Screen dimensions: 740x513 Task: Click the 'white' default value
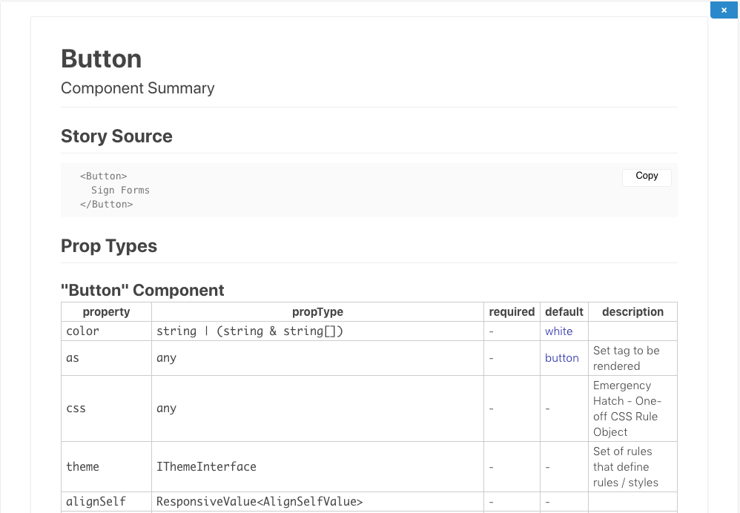click(559, 331)
